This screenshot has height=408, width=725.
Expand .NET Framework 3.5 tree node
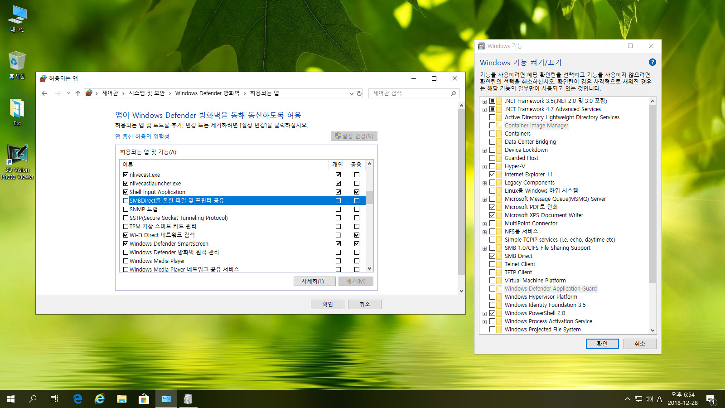(484, 102)
